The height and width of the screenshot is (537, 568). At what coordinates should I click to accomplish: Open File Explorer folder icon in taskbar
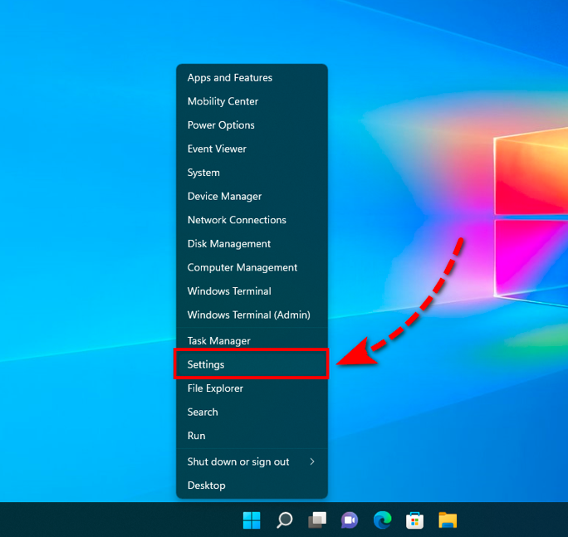448,520
